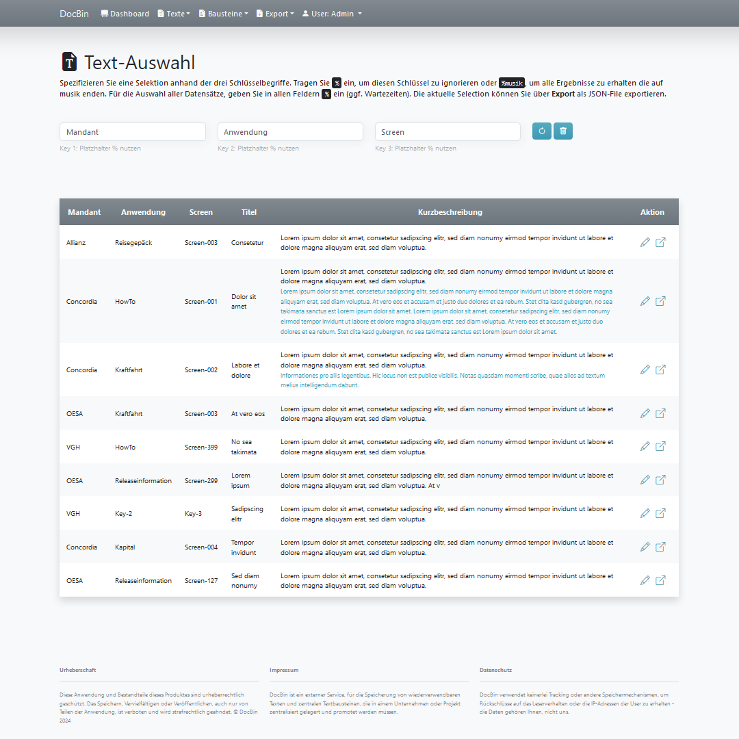Focus the Mandant key input field
Viewport: 739px width, 739px height.
coord(133,132)
